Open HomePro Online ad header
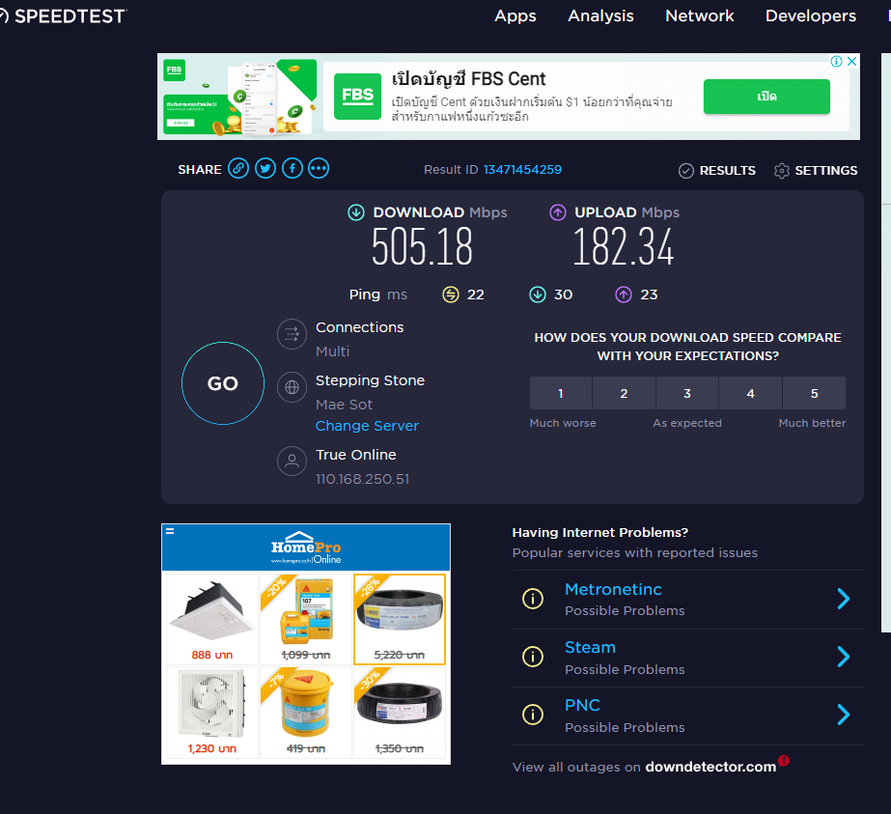 coord(306,547)
